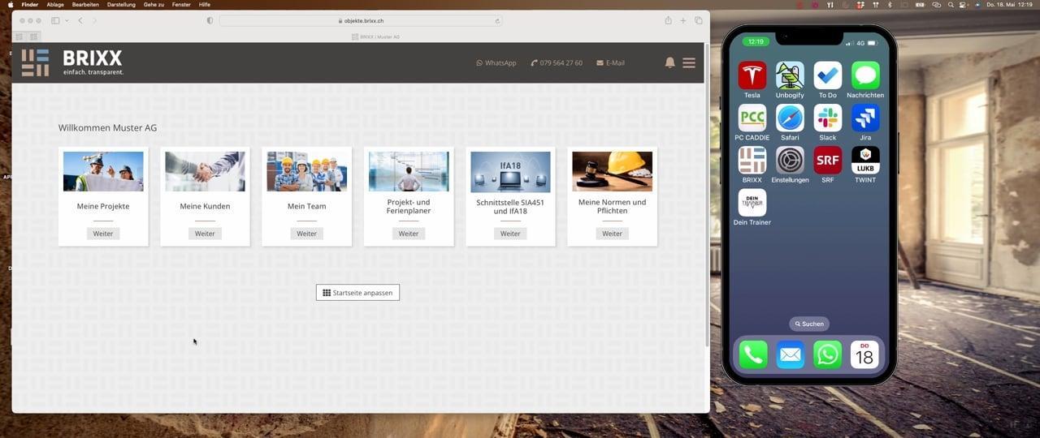Image resolution: width=1040 pixels, height=438 pixels.
Task: Open WhatsApp in the iPhone dock
Action: pyautogui.click(x=828, y=354)
